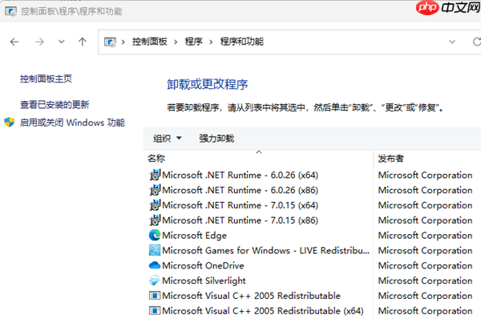The image size is (481, 319).
Task: Click the .NET Runtime 7.0.15 (x64) icon
Action: 155,205
